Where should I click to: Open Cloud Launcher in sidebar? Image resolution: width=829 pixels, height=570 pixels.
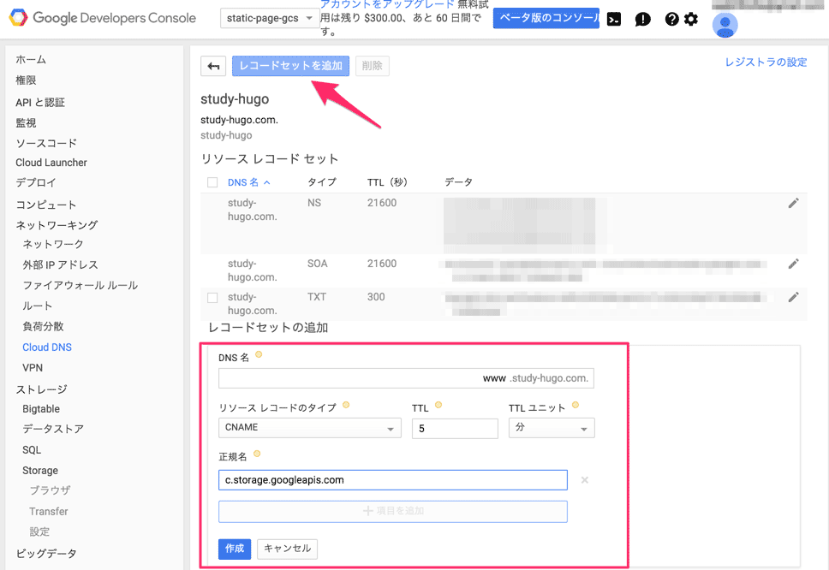click(51, 163)
